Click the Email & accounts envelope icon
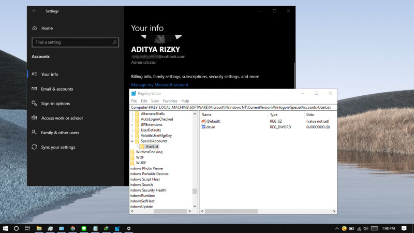Viewport: 414px width, 233px height. pyautogui.click(x=34, y=89)
